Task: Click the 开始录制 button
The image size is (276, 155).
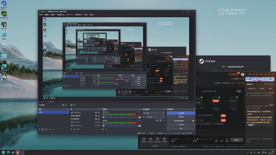Action: click(x=181, y=117)
